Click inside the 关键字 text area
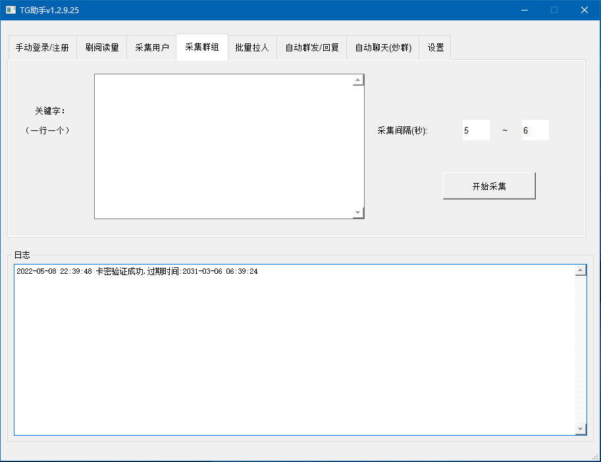 (224, 146)
